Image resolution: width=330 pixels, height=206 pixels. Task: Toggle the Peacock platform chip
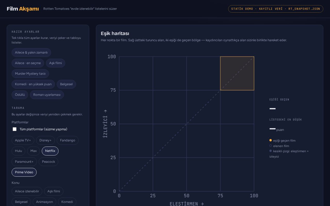[48, 162]
